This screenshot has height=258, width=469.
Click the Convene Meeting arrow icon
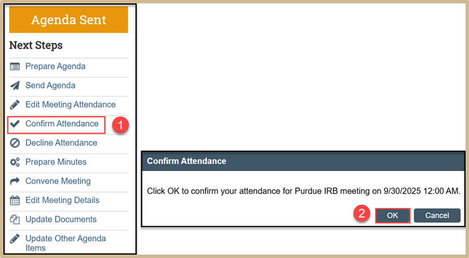click(x=15, y=181)
